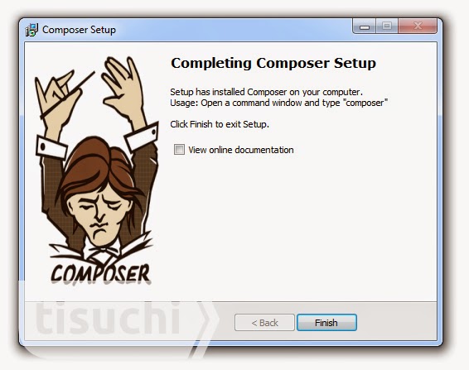The image size is (469, 370).
Task: Click the conductor's open raised hand
Action: [123, 86]
